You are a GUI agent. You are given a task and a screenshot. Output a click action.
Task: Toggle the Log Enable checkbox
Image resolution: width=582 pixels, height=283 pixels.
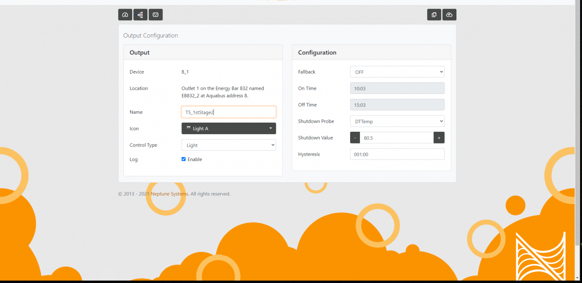coord(184,159)
